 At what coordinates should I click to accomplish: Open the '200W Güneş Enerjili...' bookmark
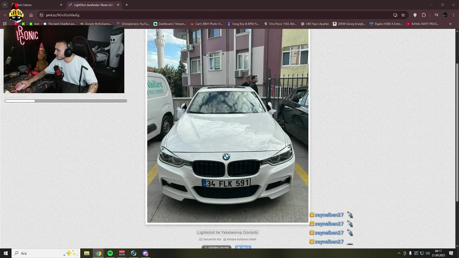click(349, 24)
